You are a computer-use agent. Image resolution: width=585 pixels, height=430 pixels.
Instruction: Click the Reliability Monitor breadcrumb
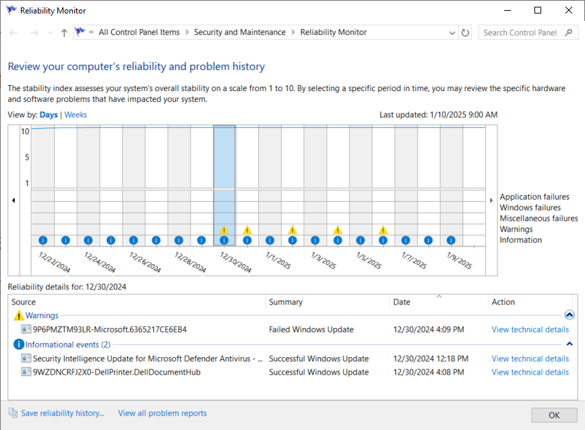(x=334, y=32)
